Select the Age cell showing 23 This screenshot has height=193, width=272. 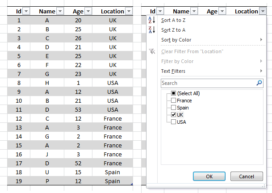pyautogui.click(x=78, y=74)
